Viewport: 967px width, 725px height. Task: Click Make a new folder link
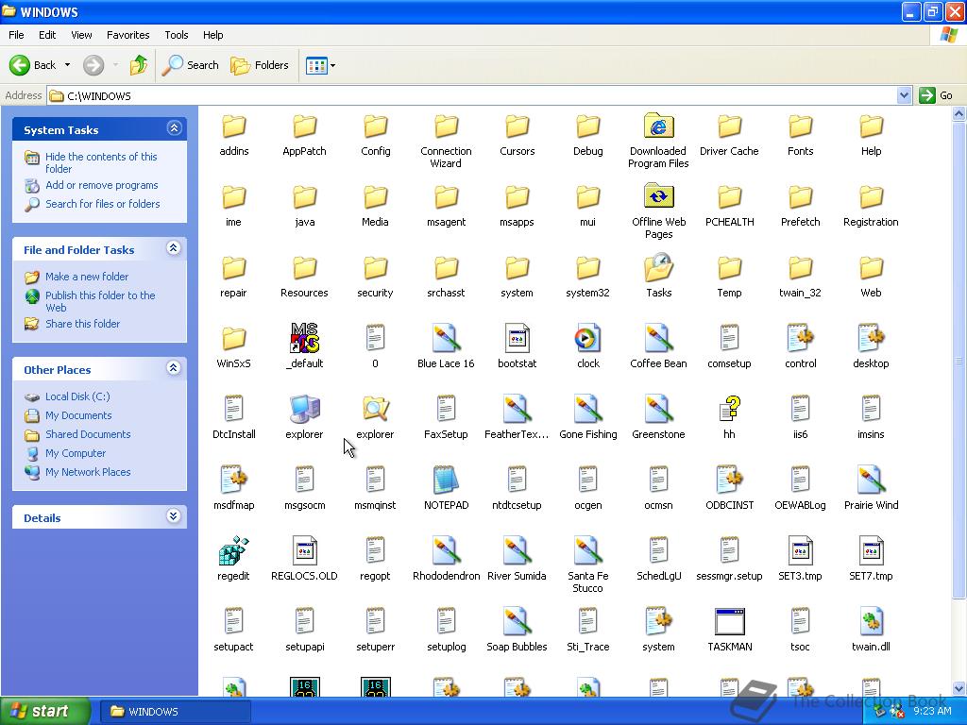click(x=87, y=277)
